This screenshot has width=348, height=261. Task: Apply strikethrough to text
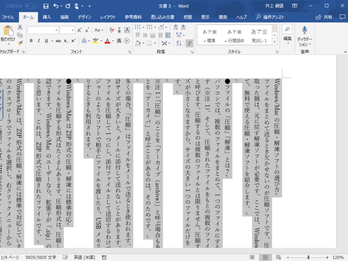[x=59, y=40]
